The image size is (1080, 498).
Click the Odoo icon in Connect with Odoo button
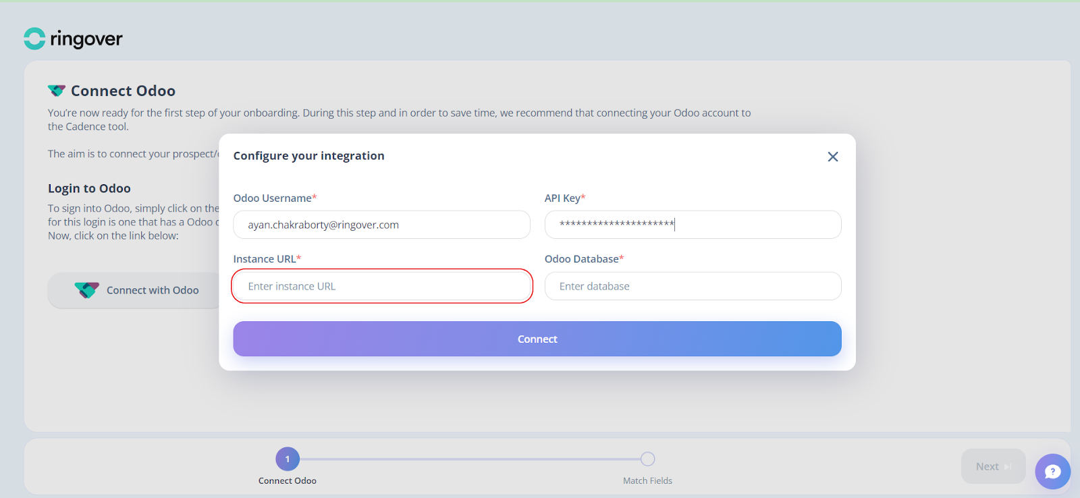click(x=86, y=290)
